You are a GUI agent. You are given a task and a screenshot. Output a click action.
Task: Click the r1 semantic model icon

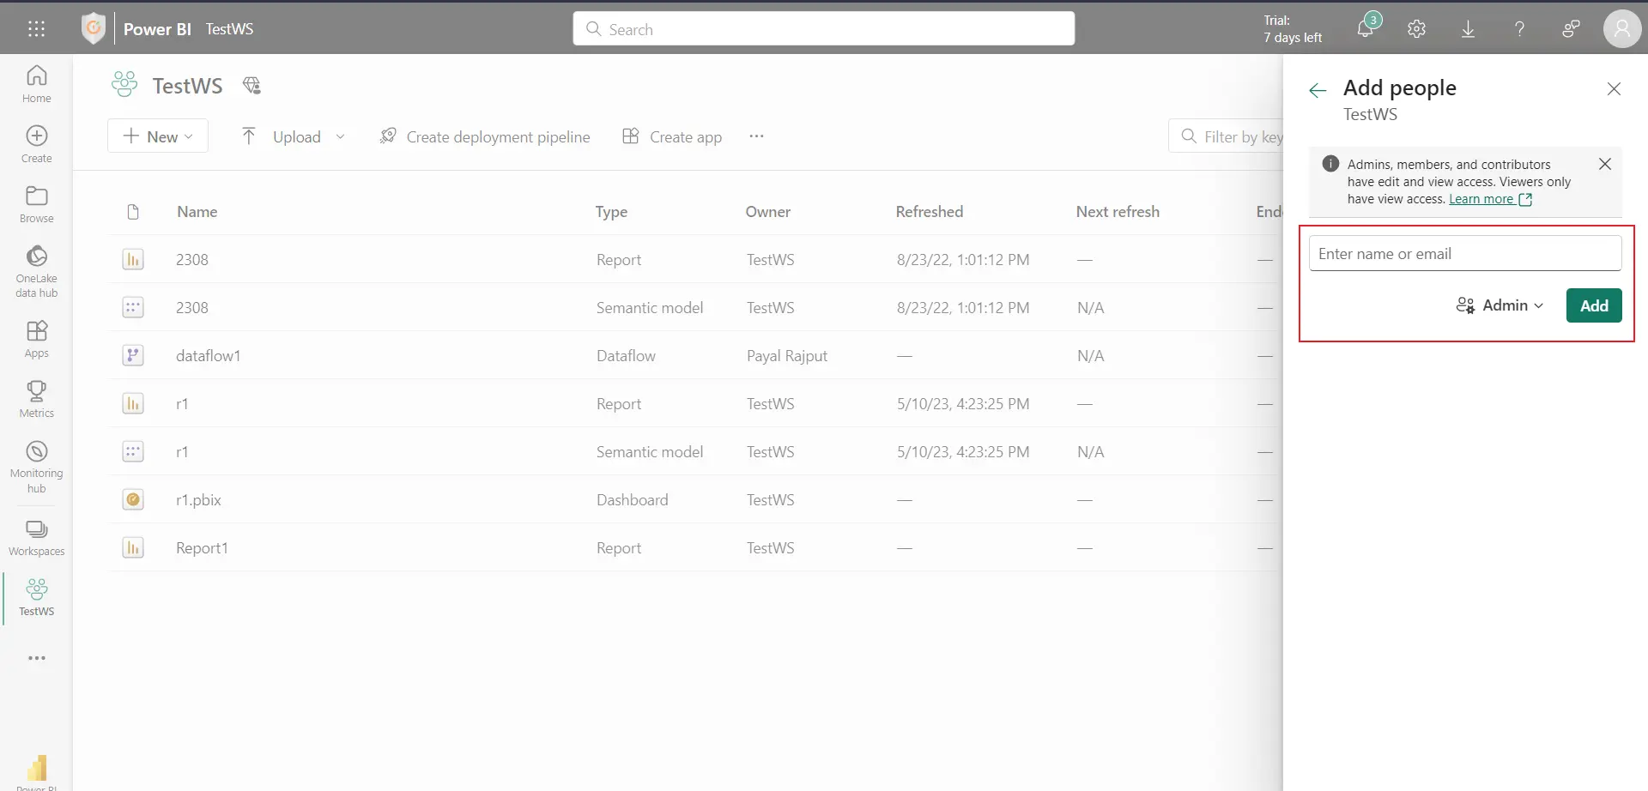click(133, 451)
